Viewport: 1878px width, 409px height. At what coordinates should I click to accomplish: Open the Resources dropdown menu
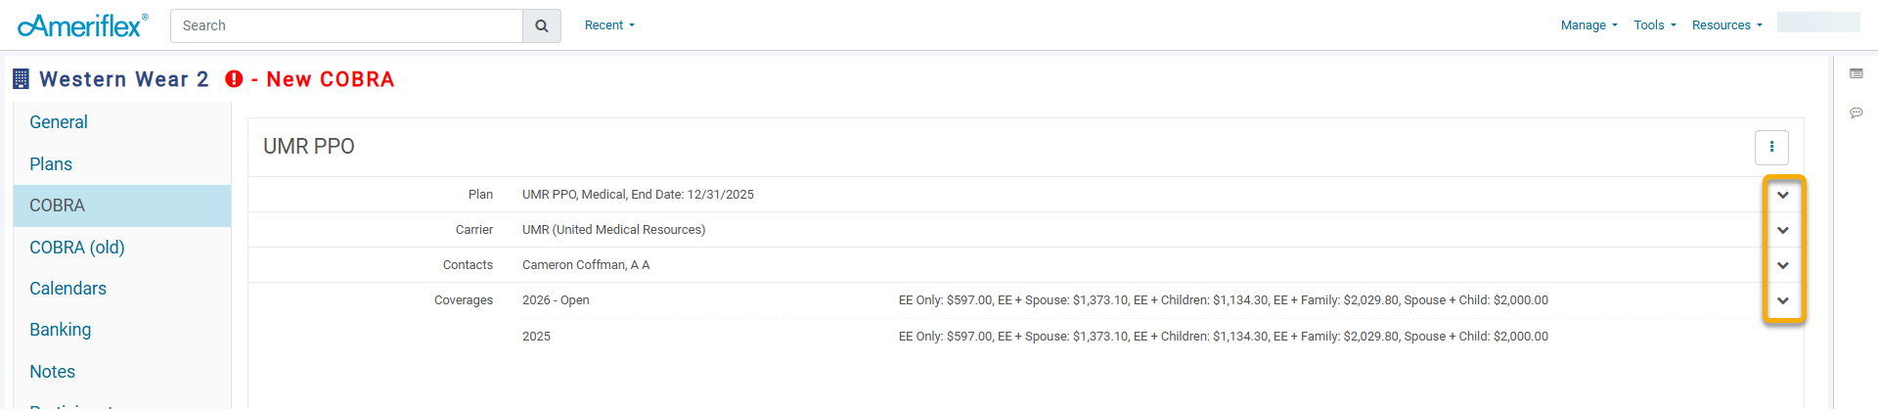pyautogui.click(x=1727, y=25)
